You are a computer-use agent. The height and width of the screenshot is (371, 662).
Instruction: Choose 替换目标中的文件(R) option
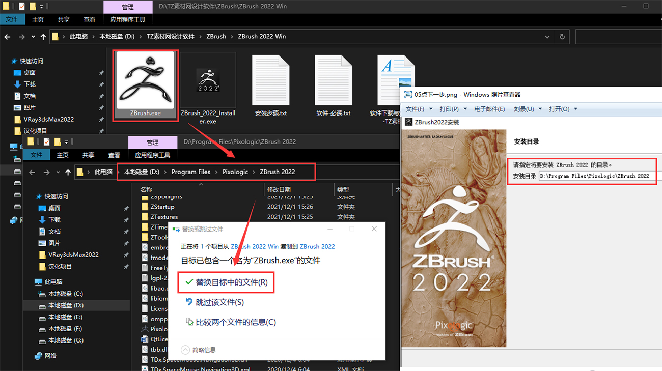[x=226, y=282]
